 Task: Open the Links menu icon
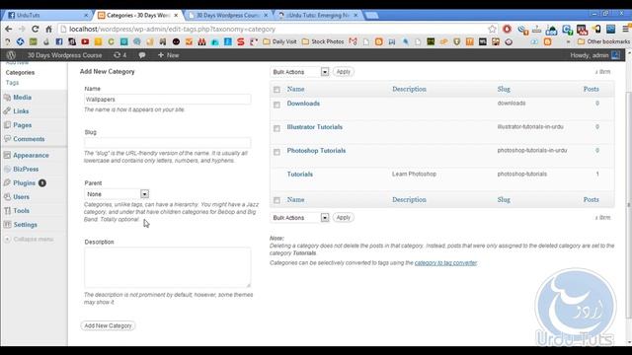coord(7,111)
